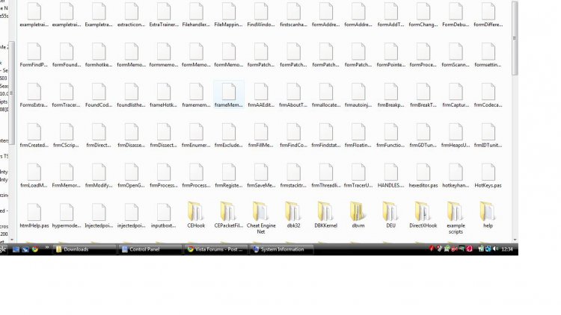Click the taskbar clock showing 12:34
Viewport: 561px width, 315px height.
point(507,249)
